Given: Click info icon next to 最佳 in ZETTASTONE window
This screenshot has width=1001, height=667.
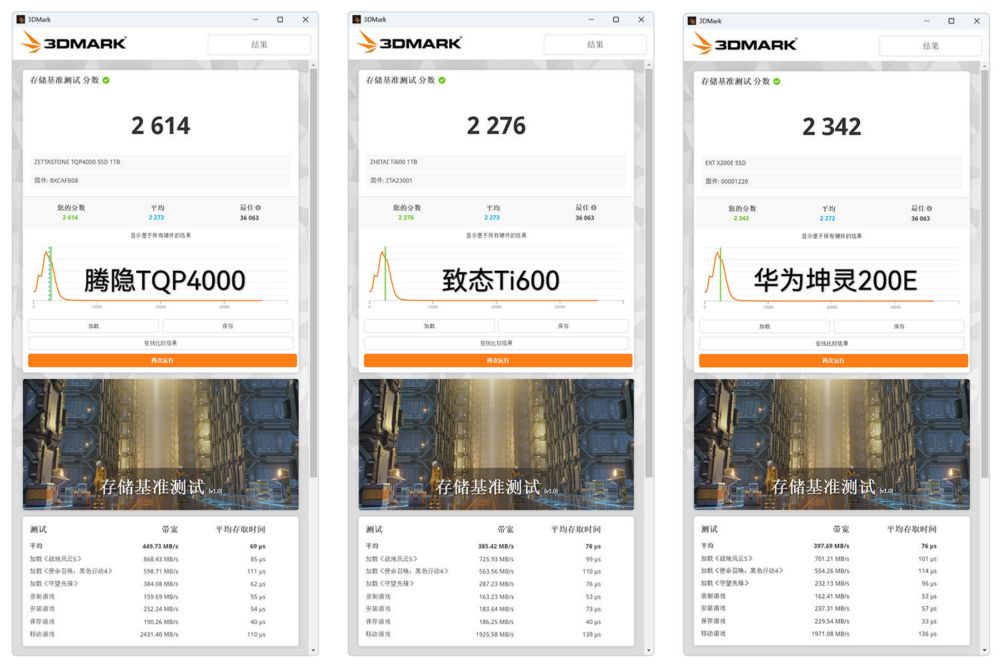Looking at the screenshot, I should (258, 207).
